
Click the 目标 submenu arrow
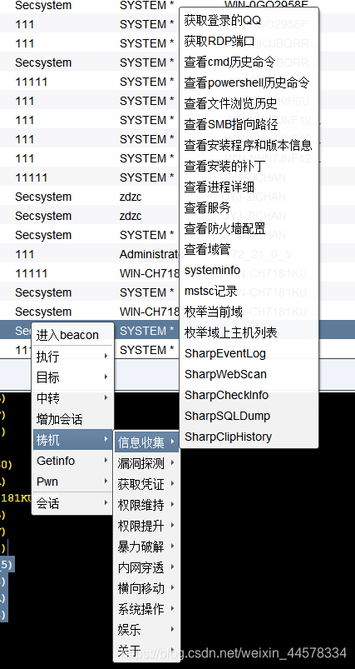[x=106, y=377]
